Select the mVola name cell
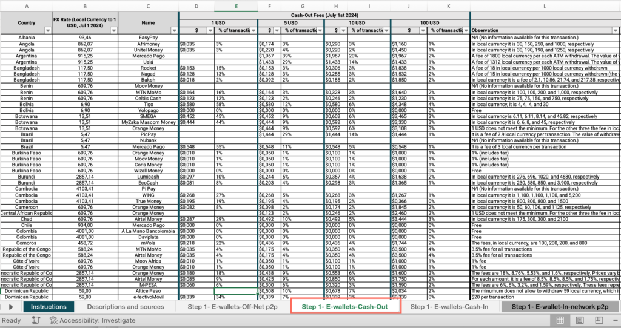The width and height of the screenshot is (621, 328). coord(148,243)
